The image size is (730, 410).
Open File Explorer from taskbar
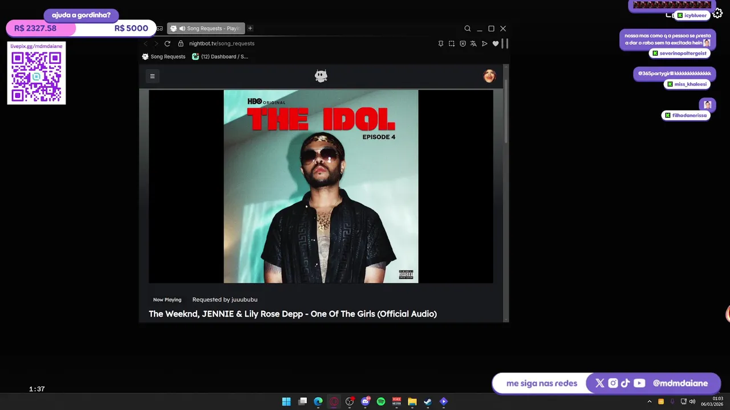(412, 401)
